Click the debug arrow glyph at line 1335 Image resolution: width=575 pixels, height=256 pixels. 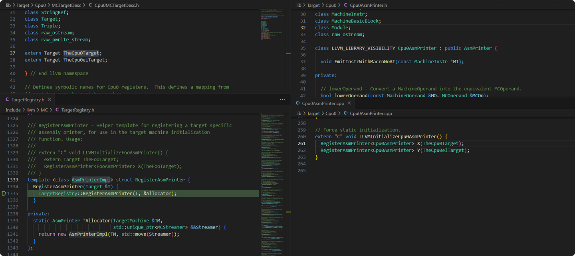click(4, 193)
